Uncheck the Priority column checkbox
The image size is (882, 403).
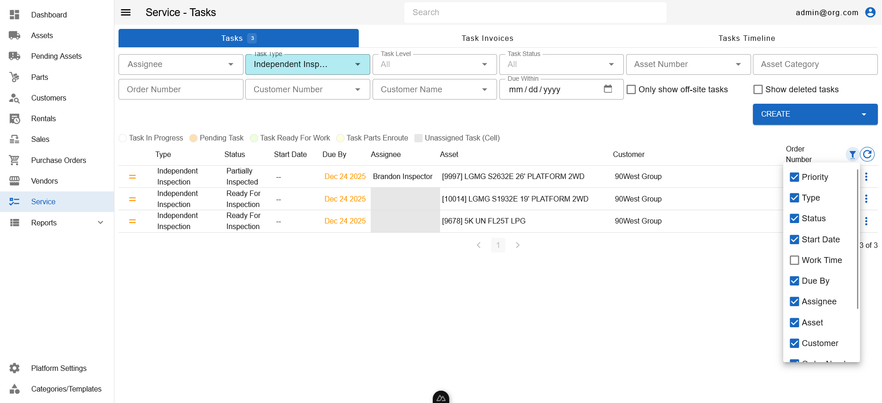[x=794, y=177]
